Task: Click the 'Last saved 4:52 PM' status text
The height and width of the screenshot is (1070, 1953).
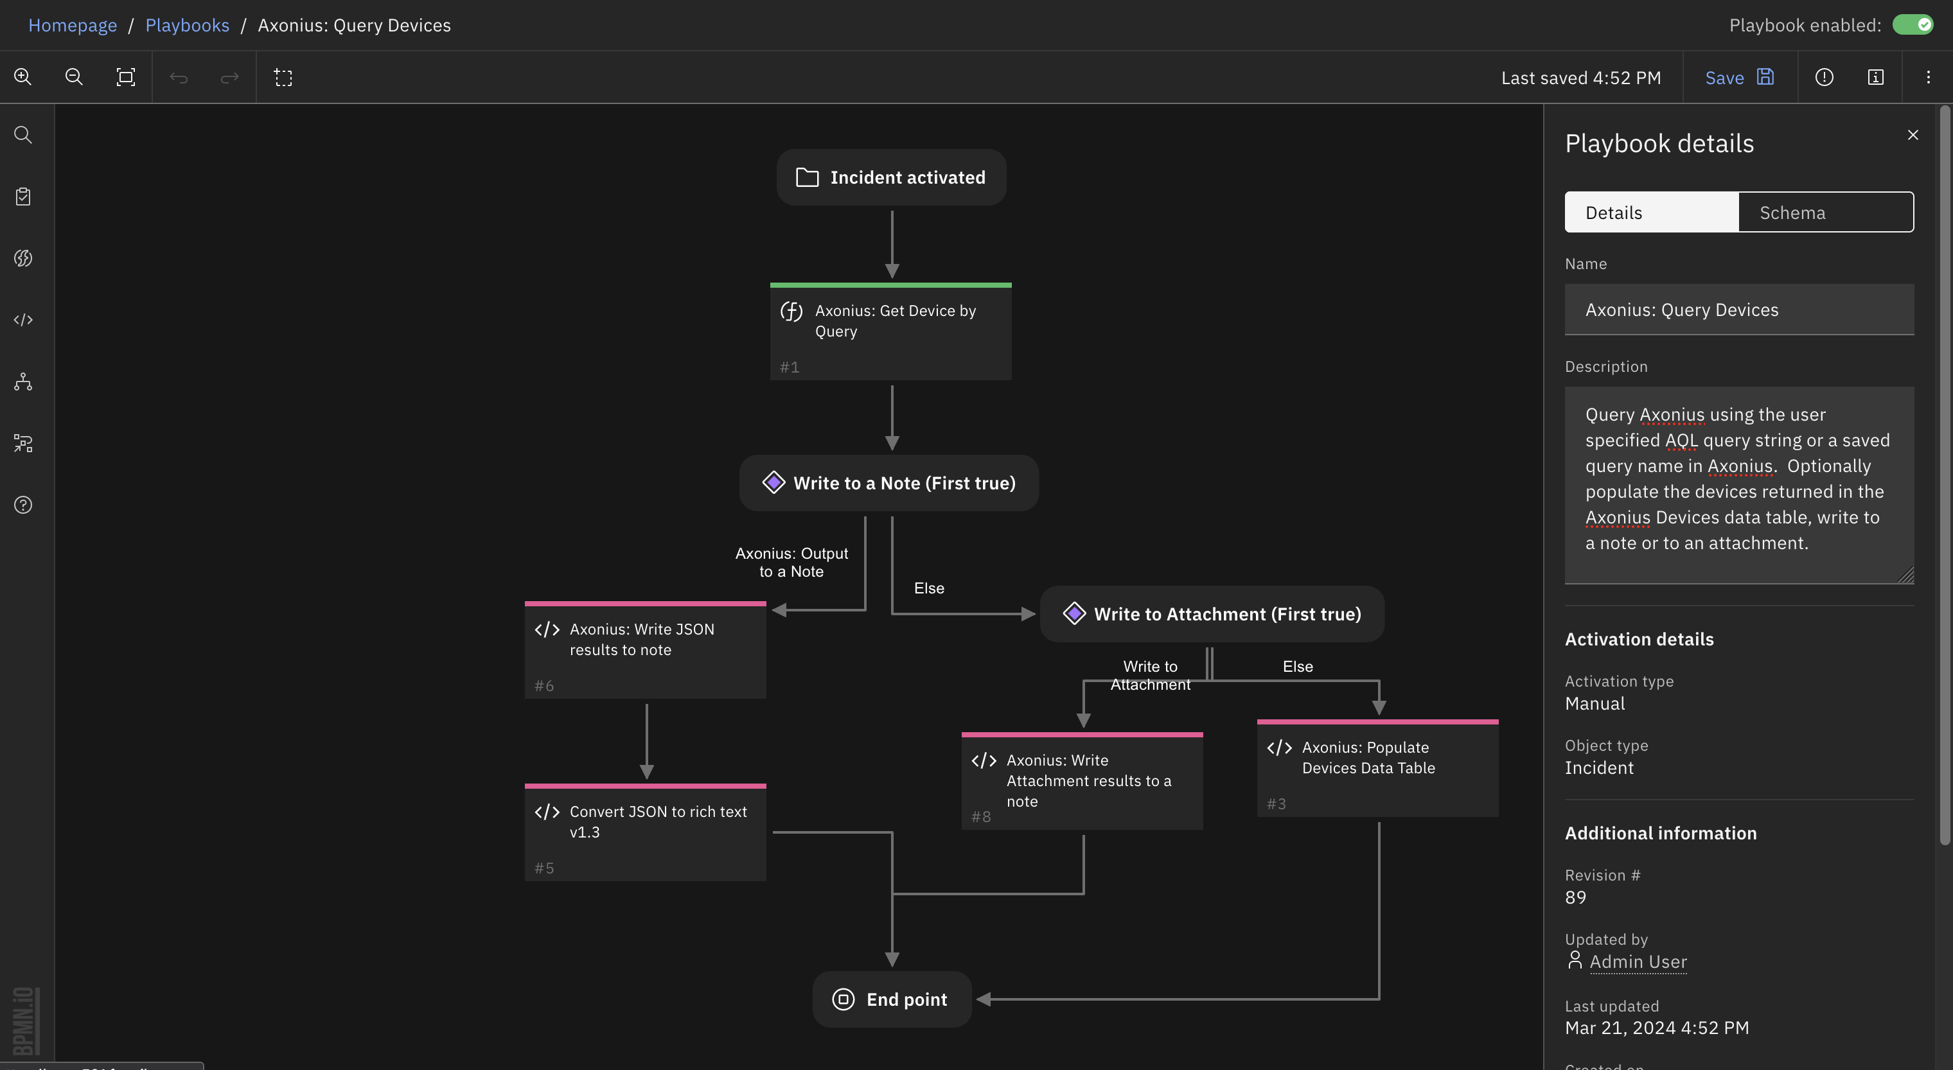Action: pyautogui.click(x=1581, y=78)
